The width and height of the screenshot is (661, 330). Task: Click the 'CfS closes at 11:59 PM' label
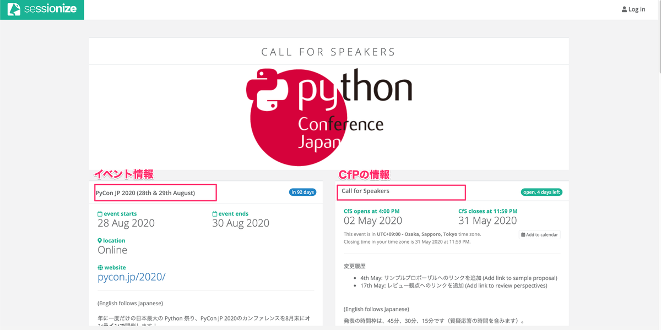tap(488, 211)
